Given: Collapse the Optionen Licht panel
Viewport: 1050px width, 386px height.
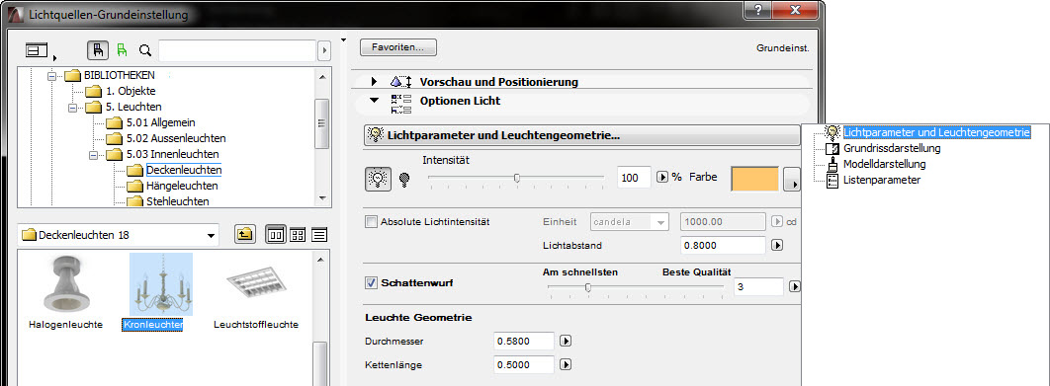Looking at the screenshot, I should 374,101.
